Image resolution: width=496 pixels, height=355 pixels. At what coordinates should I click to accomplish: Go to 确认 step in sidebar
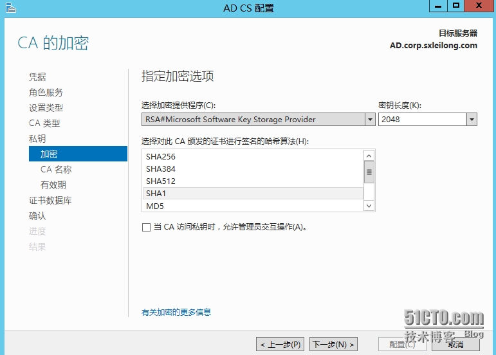tap(37, 216)
